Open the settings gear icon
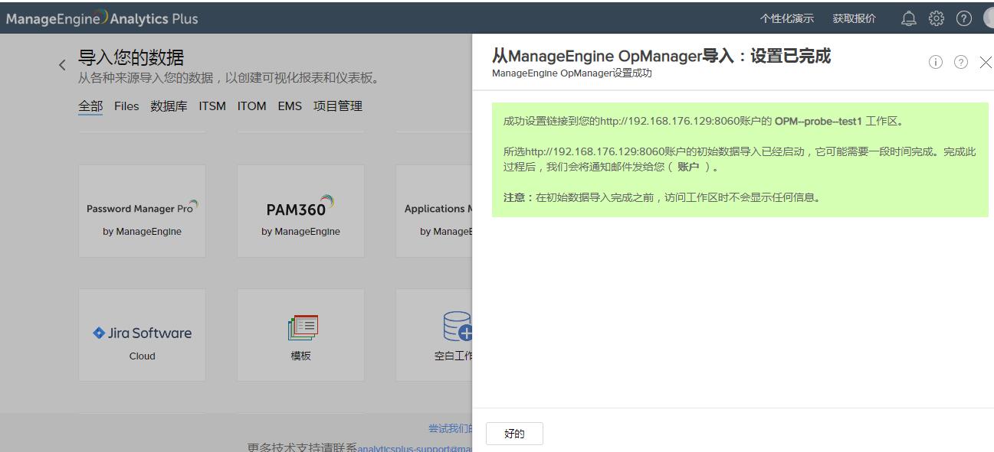The width and height of the screenshot is (994, 452). coord(937,18)
